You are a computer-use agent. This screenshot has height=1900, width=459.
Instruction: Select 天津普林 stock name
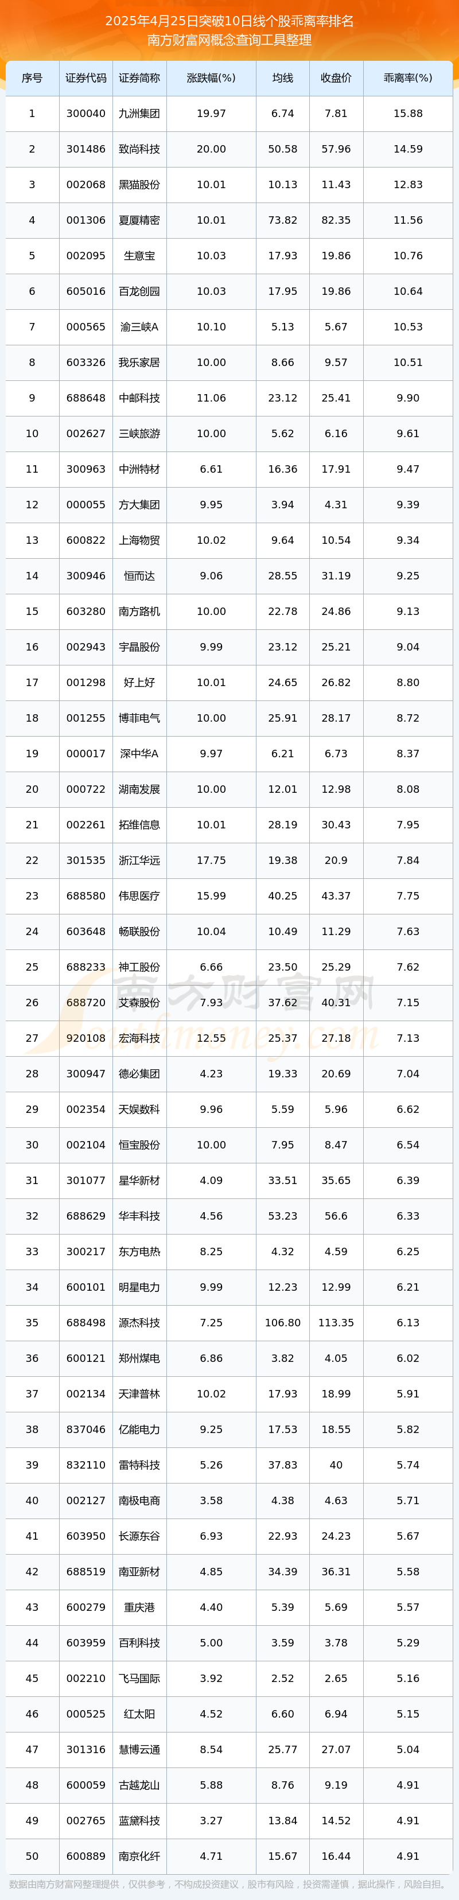coord(139,1394)
